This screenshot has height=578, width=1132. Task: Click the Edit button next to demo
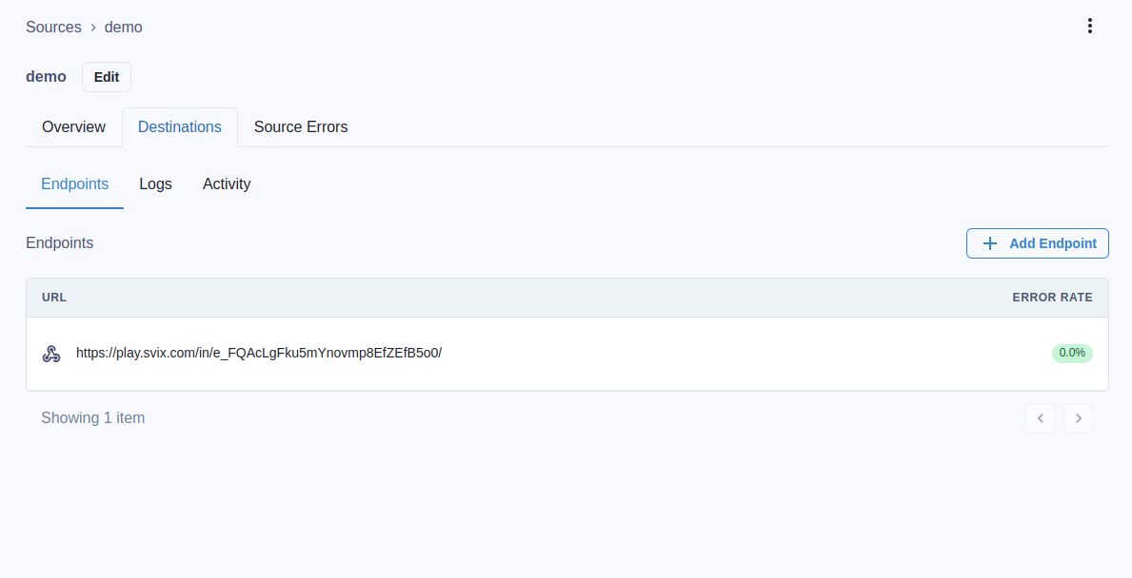coord(106,77)
